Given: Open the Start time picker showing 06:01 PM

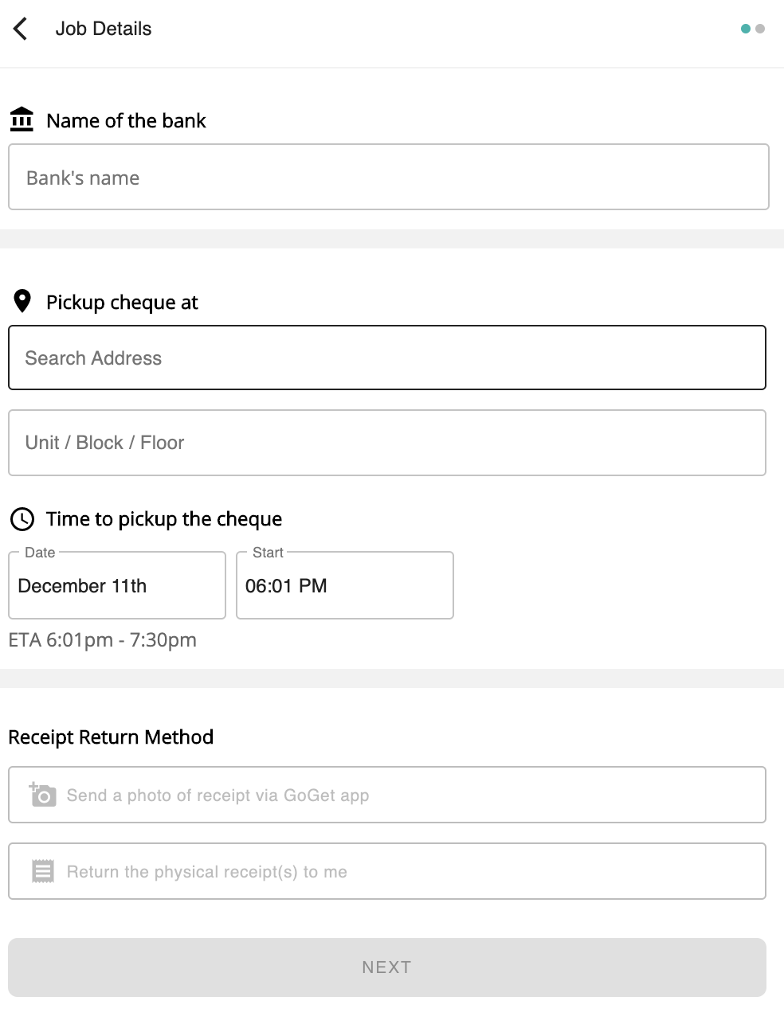Looking at the screenshot, I should (345, 586).
